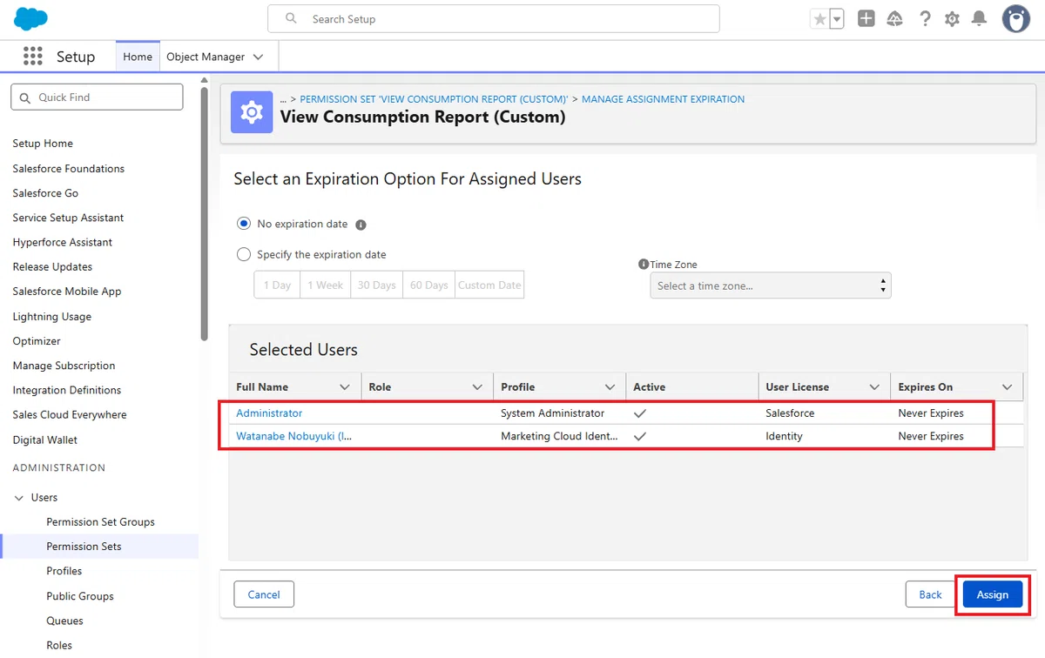
Task: Open the Object Manager tab
Action: pyautogui.click(x=206, y=57)
